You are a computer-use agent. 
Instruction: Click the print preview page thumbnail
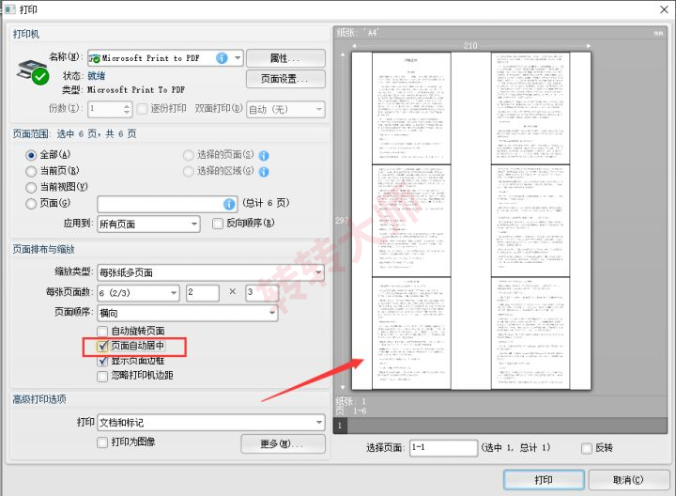[x=470, y=222]
